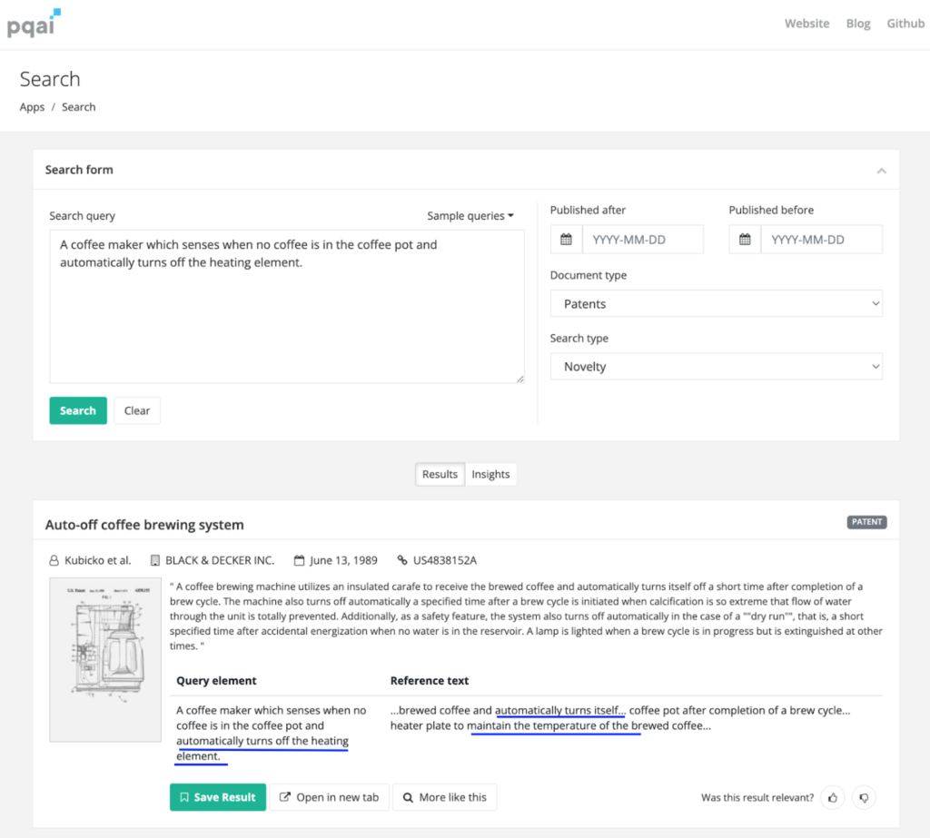Screen dimensions: 930x838
Task: Open the Website link in header
Action: coord(806,24)
